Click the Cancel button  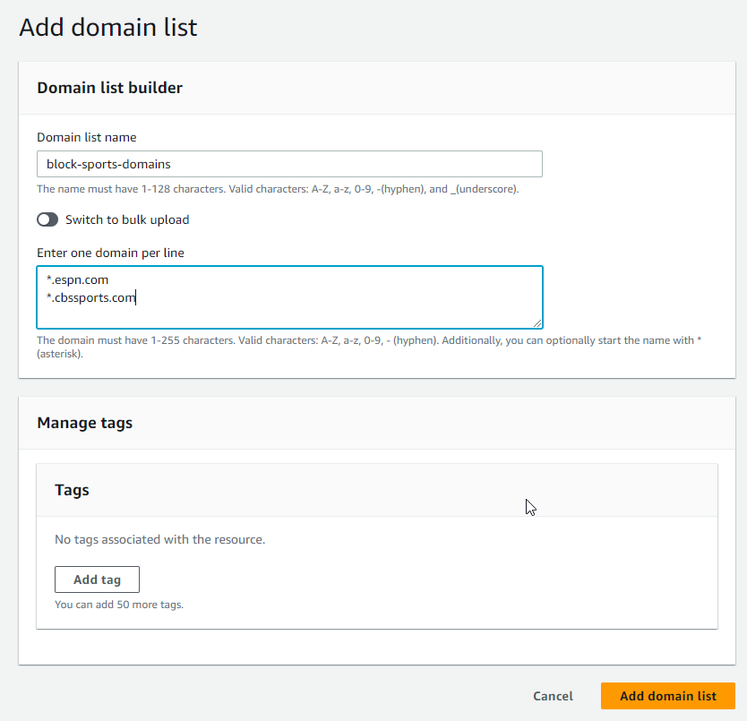553,696
